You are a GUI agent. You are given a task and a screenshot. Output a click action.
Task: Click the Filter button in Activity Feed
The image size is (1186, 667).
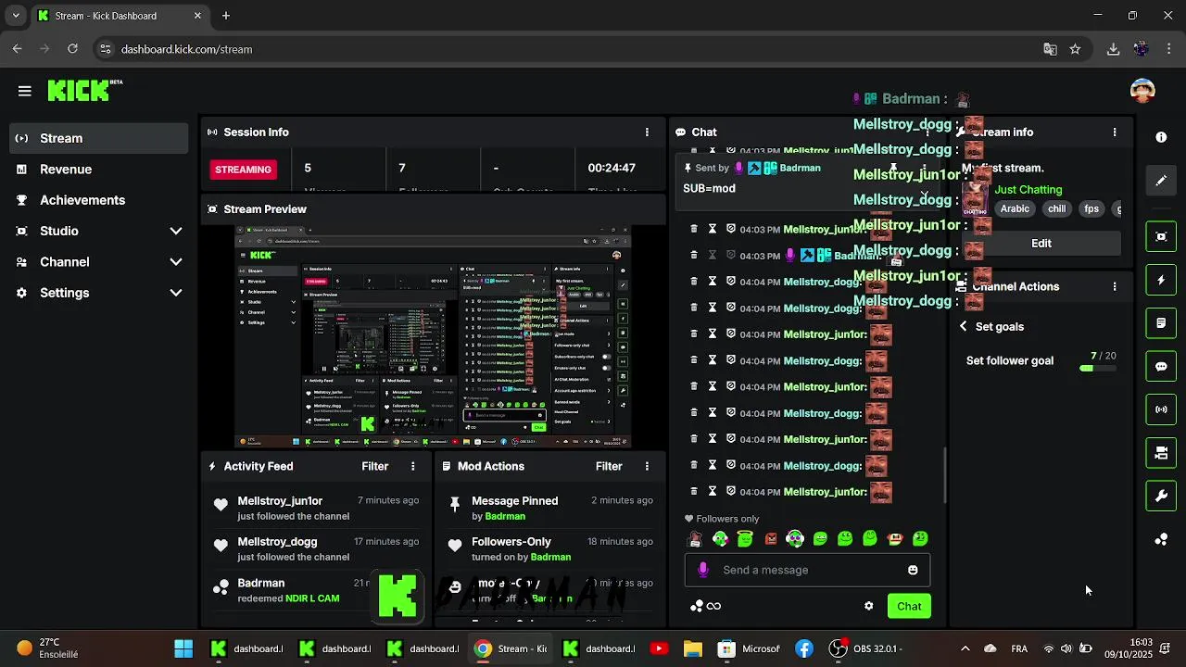[375, 466]
